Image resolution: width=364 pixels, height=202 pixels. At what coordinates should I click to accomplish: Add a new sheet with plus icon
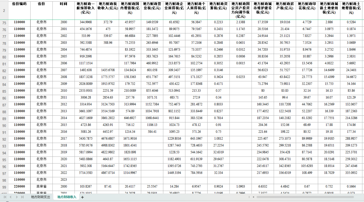82,197
